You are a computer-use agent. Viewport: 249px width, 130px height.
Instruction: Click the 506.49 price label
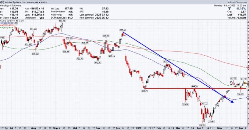click(x=66, y=52)
